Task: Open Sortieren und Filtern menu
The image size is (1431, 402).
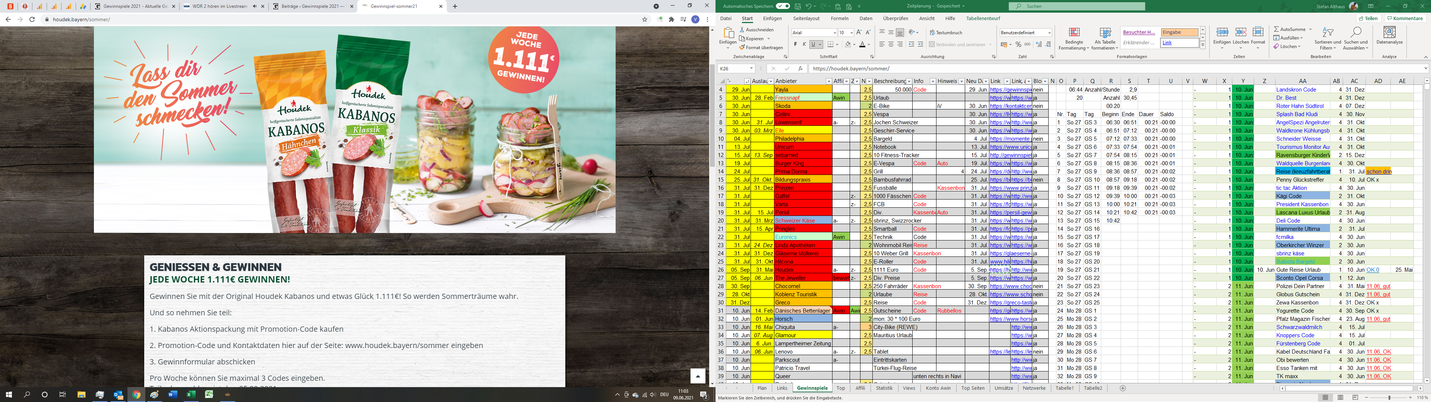Action: pos(1328,38)
